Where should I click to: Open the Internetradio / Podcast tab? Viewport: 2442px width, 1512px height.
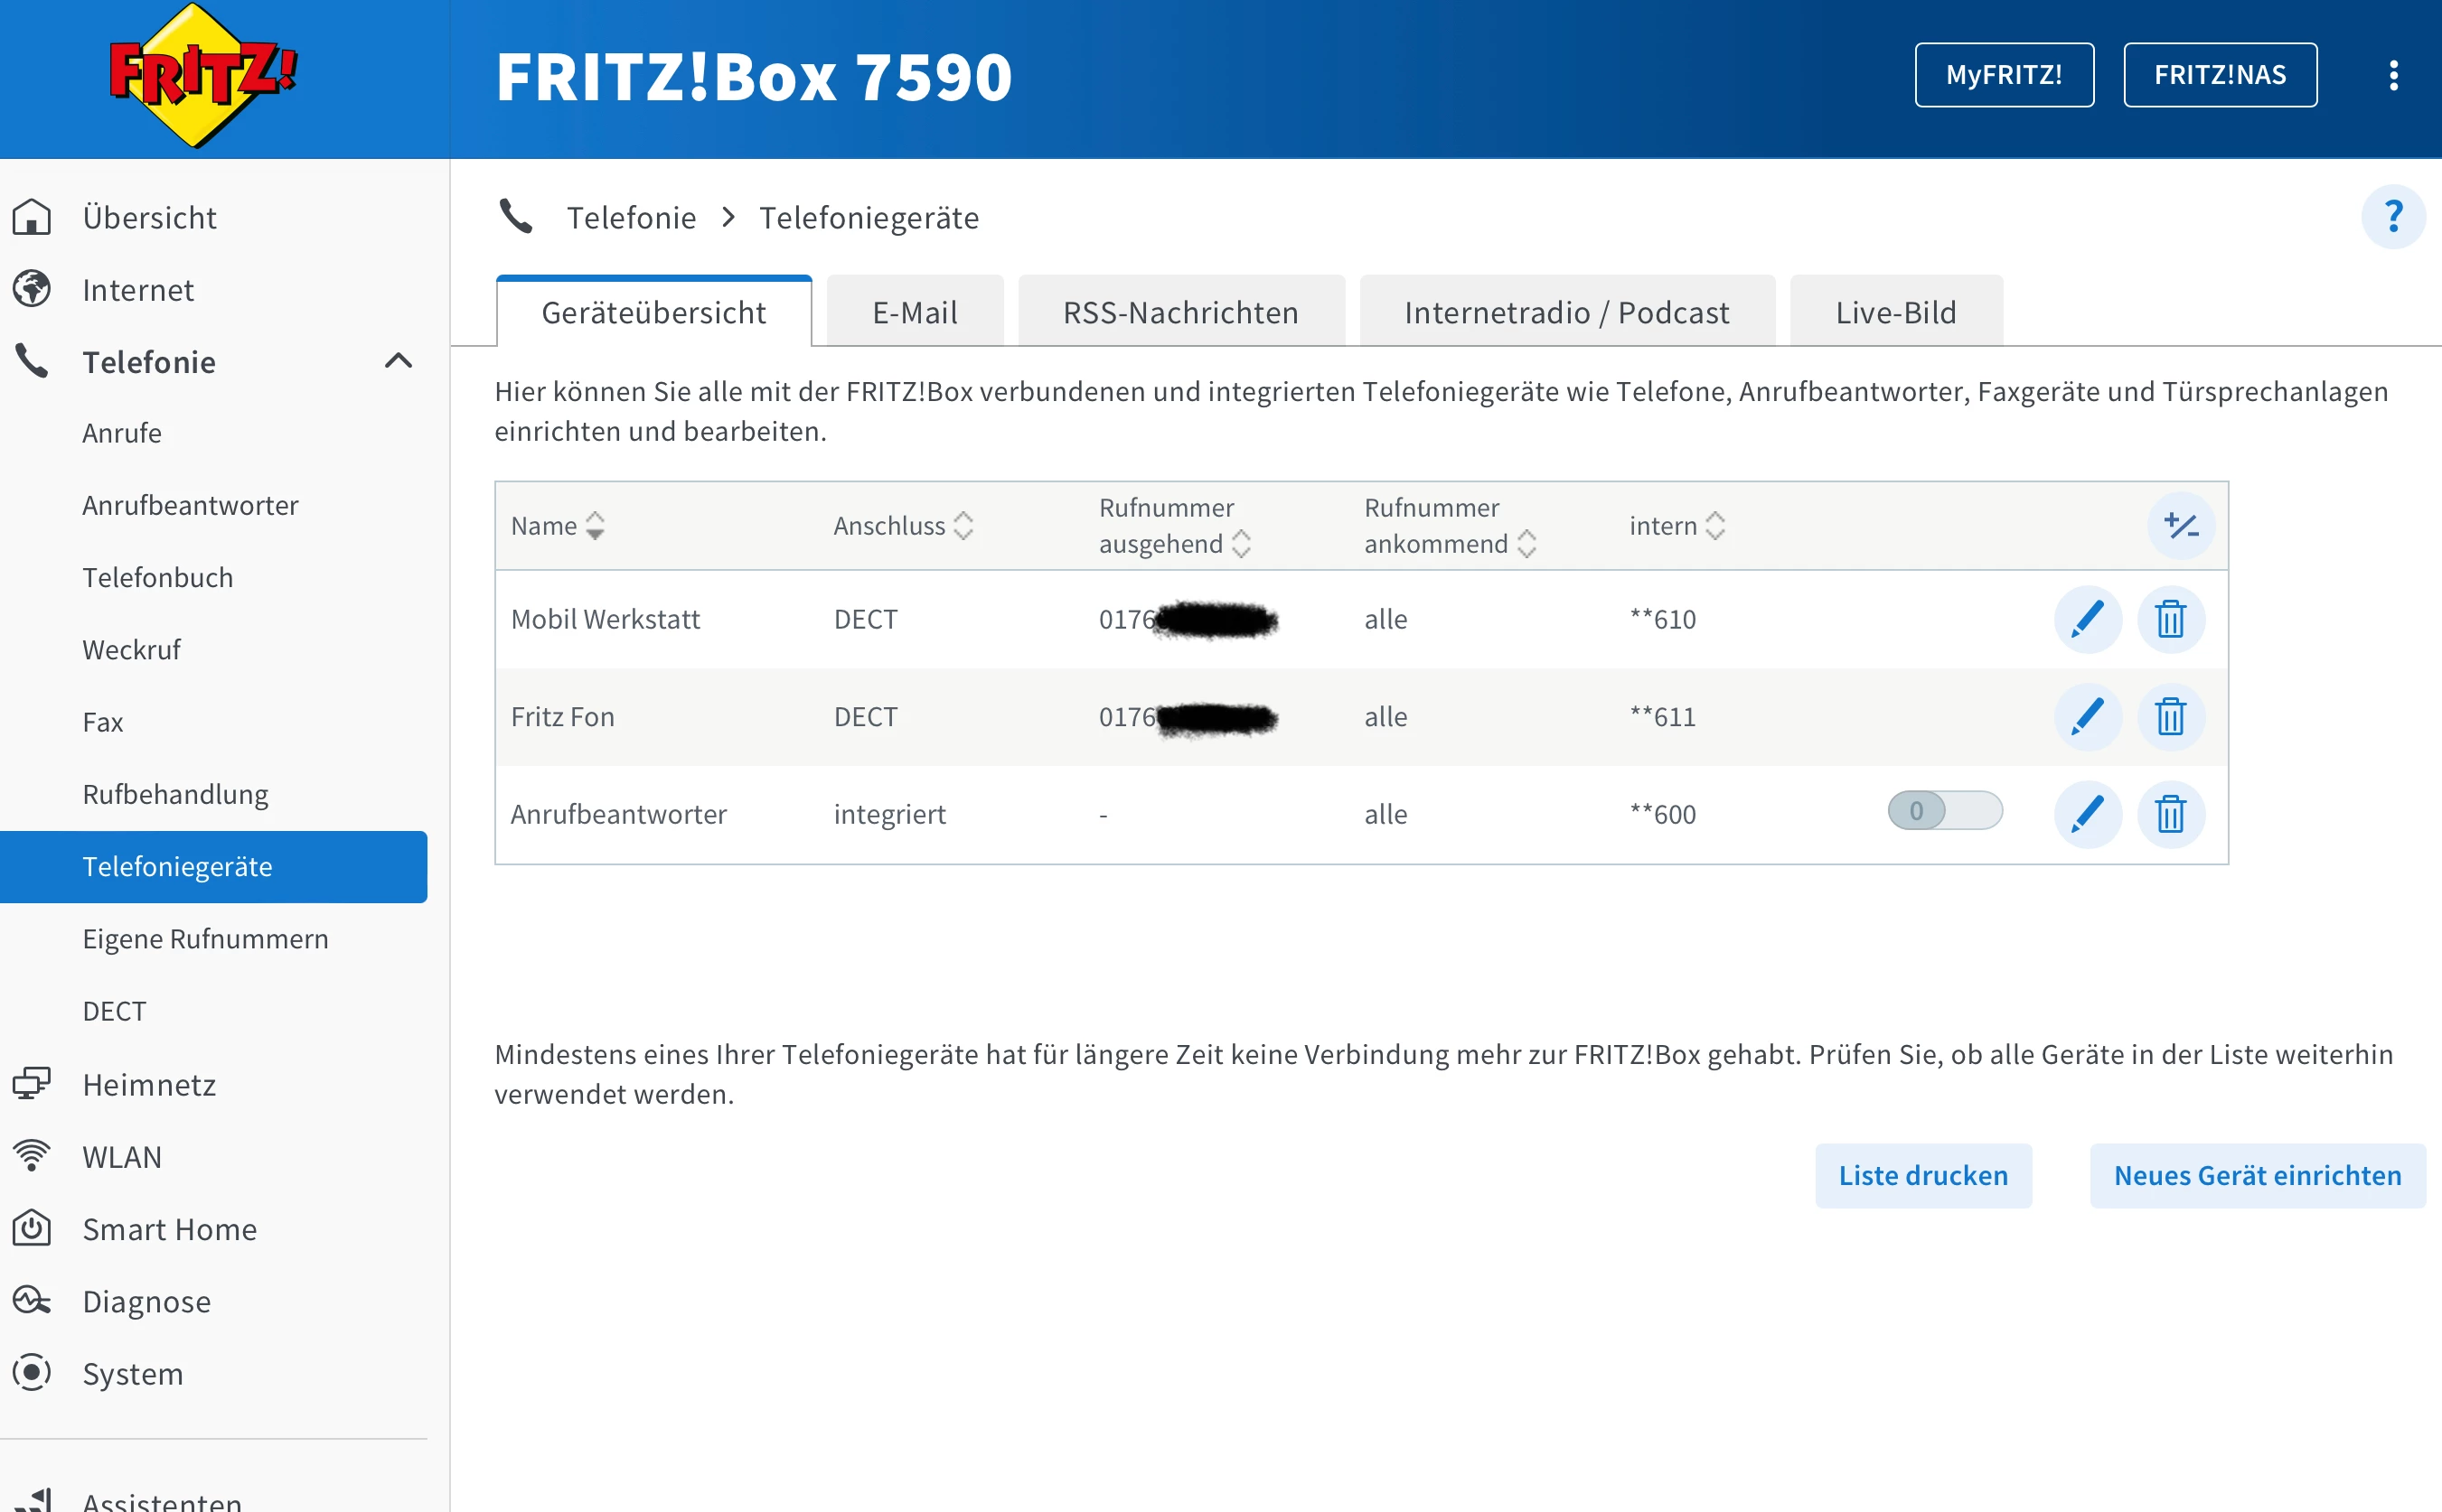1565,313
